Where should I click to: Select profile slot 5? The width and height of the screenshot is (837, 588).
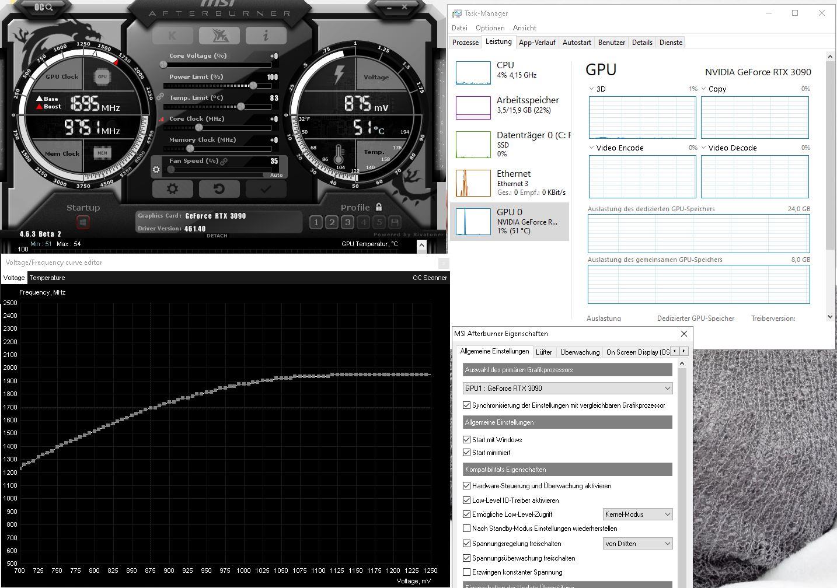pyautogui.click(x=379, y=222)
